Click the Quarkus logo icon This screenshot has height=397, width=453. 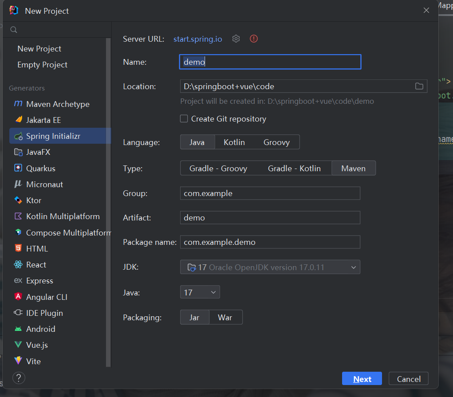point(18,168)
